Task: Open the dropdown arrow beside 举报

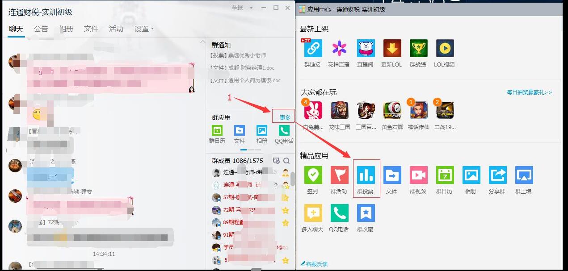Action: (251, 8)
